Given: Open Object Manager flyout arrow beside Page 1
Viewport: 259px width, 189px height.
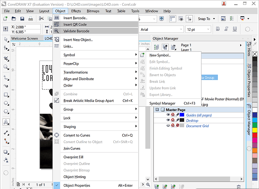Looking at the screenshot, I should pyautogui.click(x=241, y=45).
